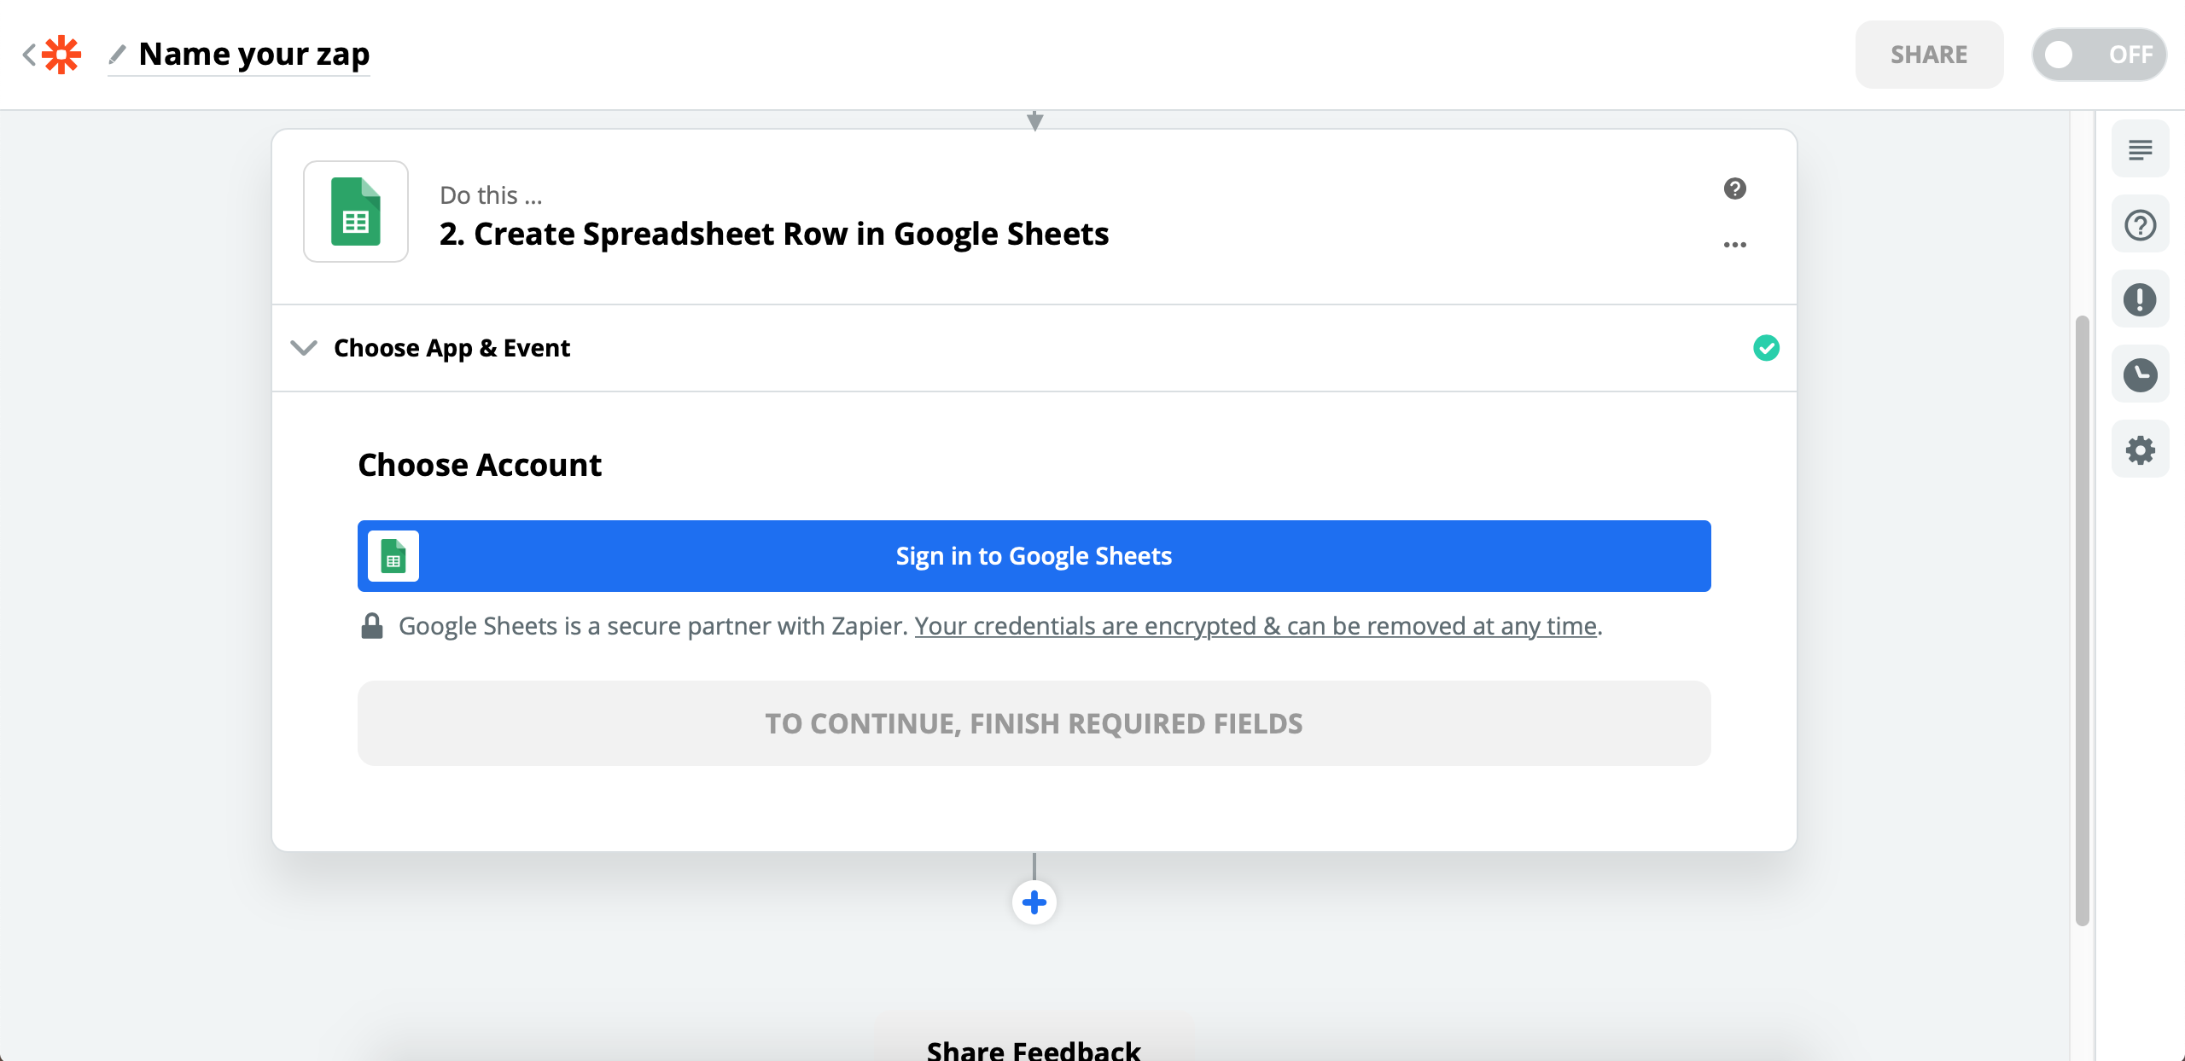Open the zap outline sidebar icon
Screen dimensions: 2185x1061
tap(2140, 150)
